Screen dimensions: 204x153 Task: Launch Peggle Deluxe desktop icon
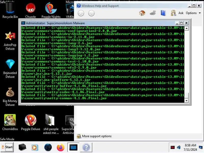[31, 122]
